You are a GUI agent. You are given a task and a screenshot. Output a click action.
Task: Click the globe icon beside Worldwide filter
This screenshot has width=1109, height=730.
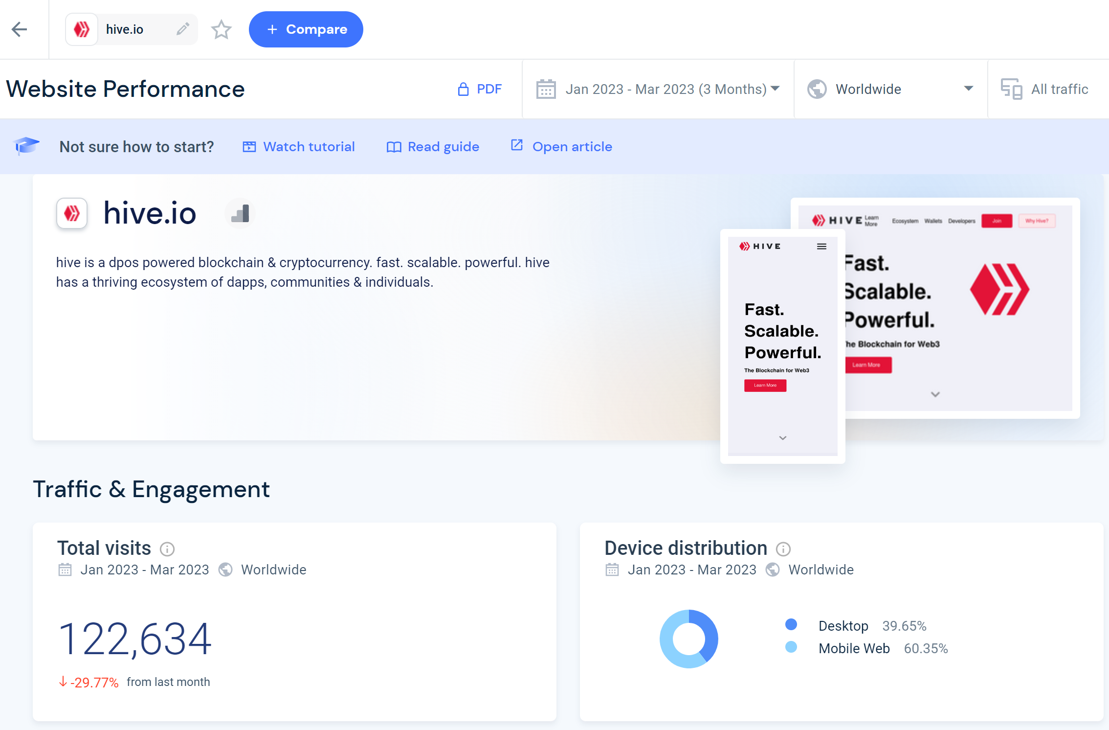tap(817, 89)
